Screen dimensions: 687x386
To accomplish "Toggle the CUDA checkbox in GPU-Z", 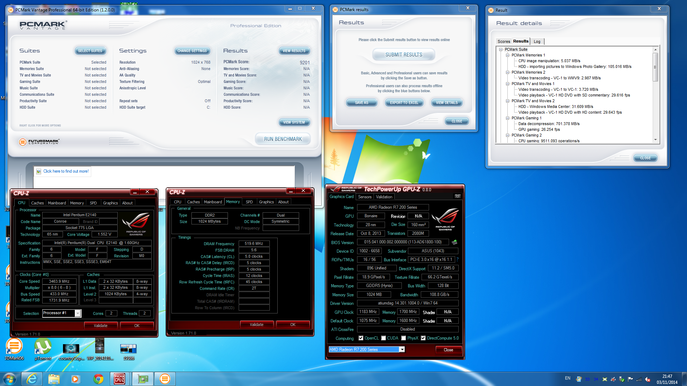I will (384, 338).
